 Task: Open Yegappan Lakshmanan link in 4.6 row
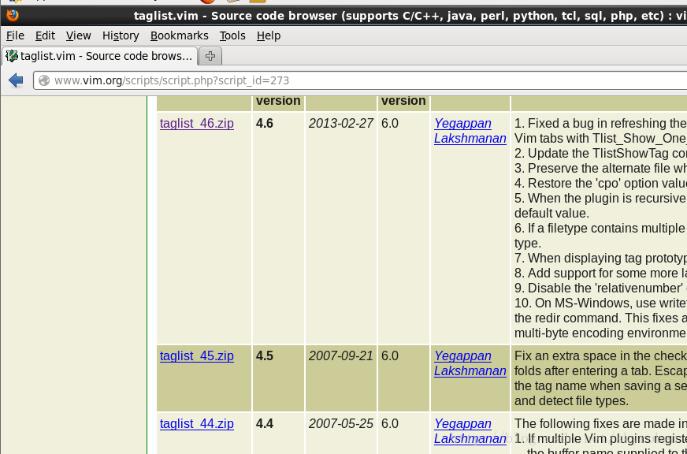click(x=470, y=131)
